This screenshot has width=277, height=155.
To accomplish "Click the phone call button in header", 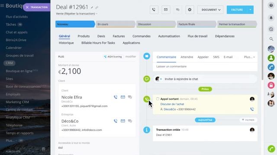I will point(154,9).
